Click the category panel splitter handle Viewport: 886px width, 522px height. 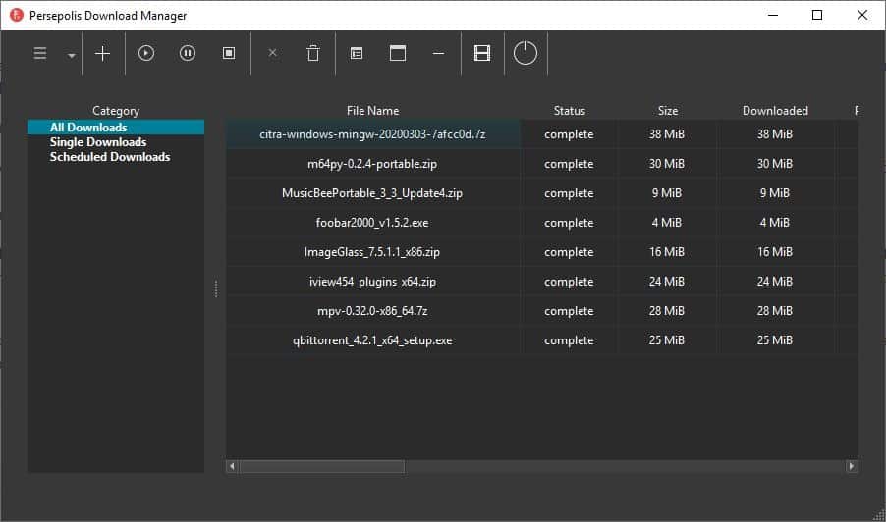(x=216, y=288)
